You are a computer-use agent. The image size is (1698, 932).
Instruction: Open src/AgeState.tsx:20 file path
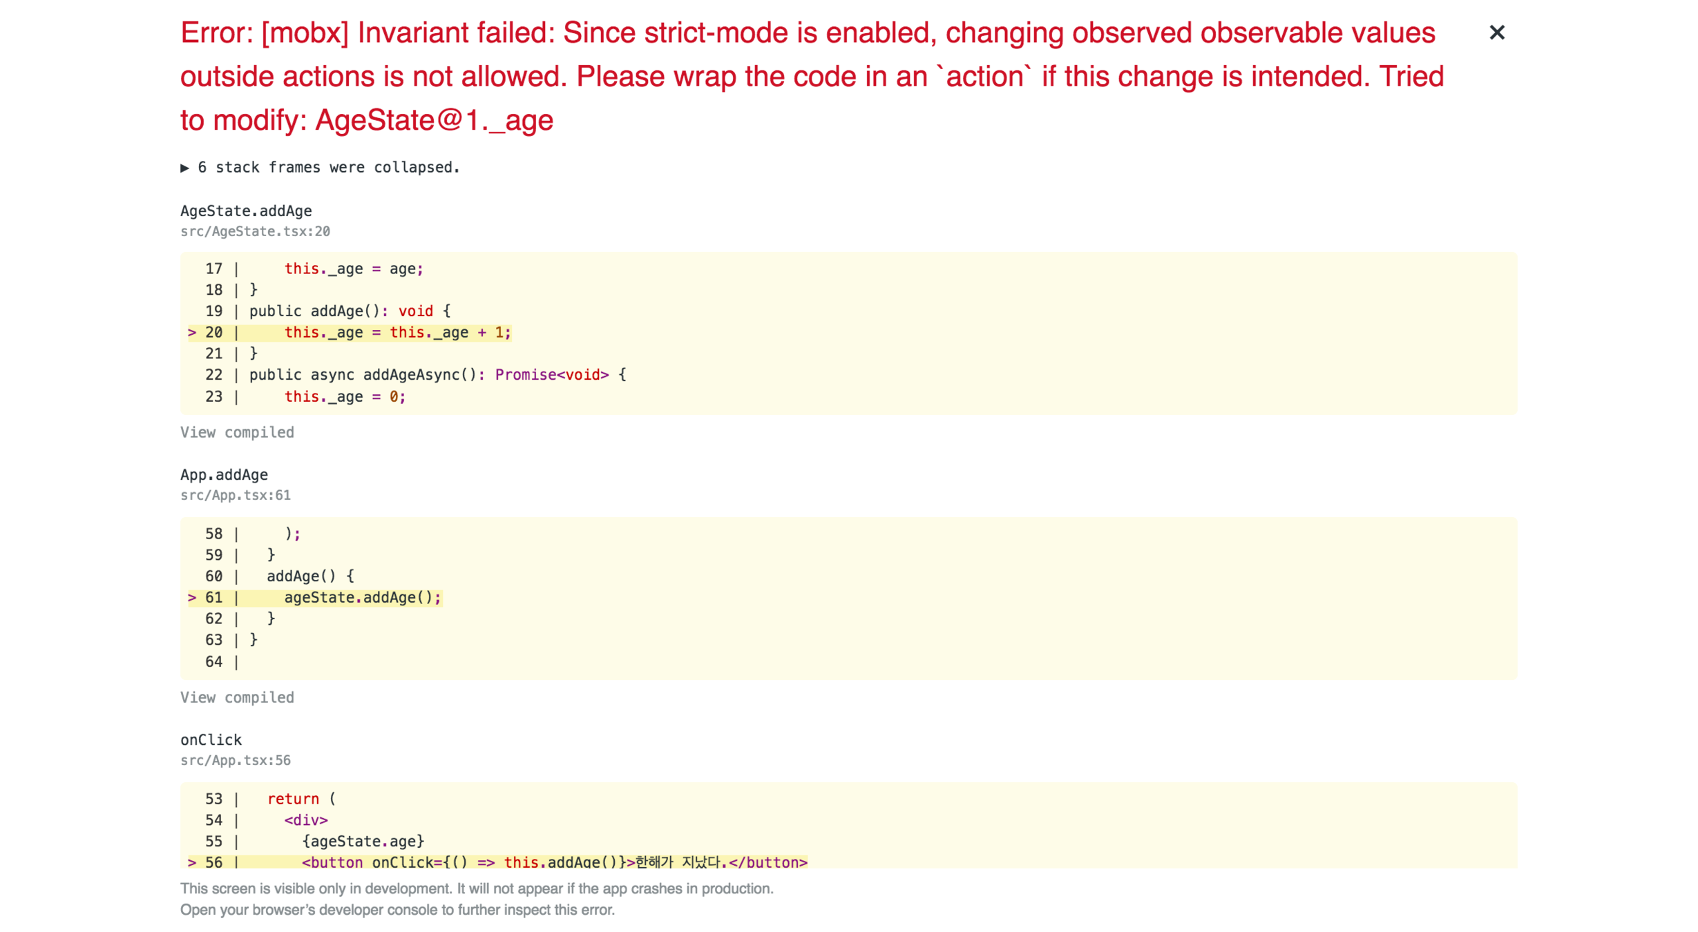click(x=255, y=231)
